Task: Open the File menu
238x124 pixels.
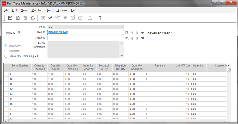Action: 6,10
